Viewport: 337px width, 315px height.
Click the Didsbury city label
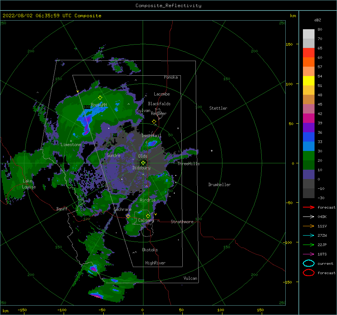(x=142, y=168)
